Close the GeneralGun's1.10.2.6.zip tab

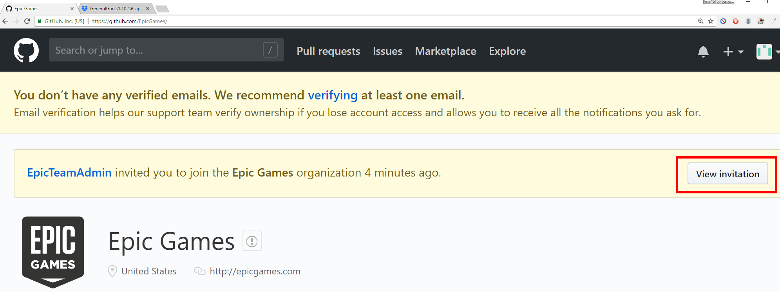coord(148,9)
